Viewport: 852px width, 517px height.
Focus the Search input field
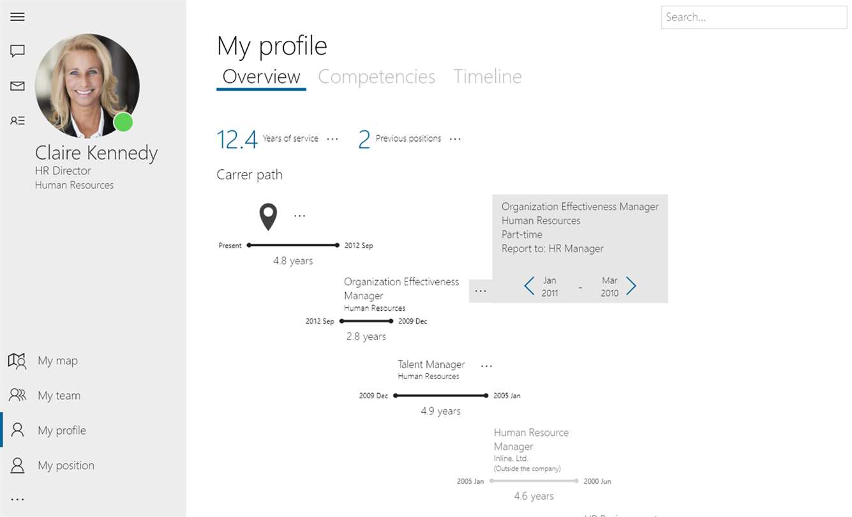click(x=754, y=17)
